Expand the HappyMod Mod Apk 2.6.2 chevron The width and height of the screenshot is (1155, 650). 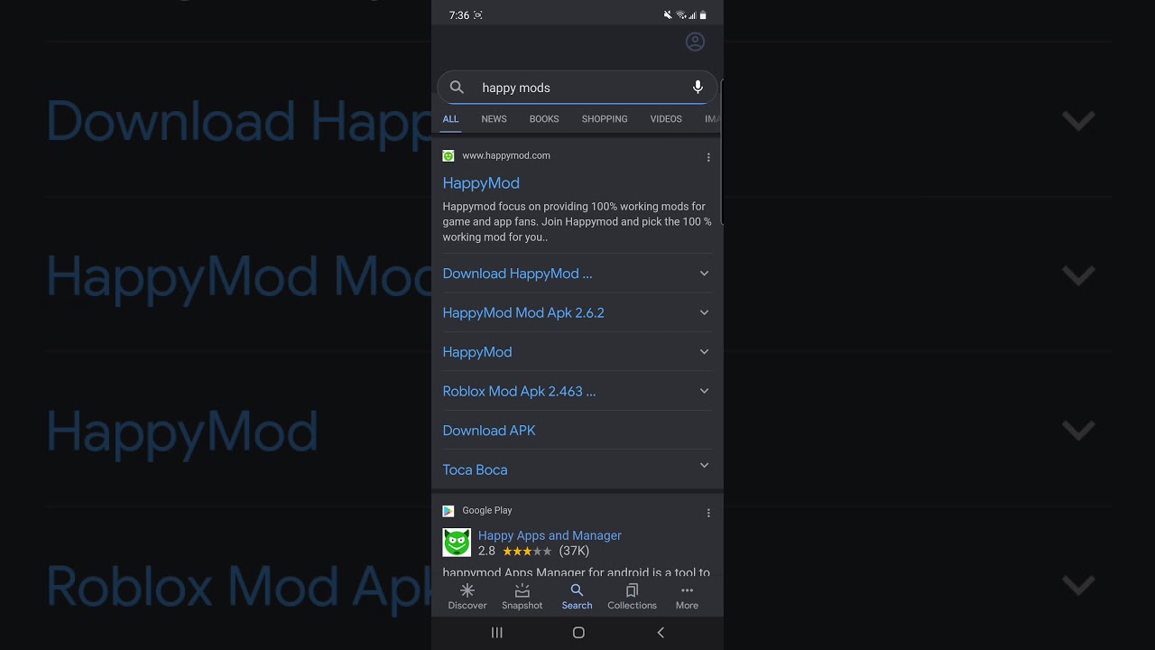(705, 312)
